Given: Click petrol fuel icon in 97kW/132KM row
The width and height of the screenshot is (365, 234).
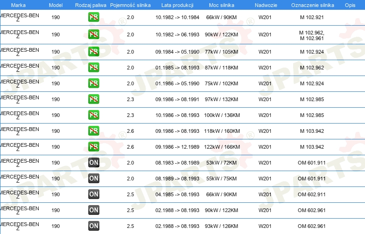Looking at the screenshot, I should (93, 99).
